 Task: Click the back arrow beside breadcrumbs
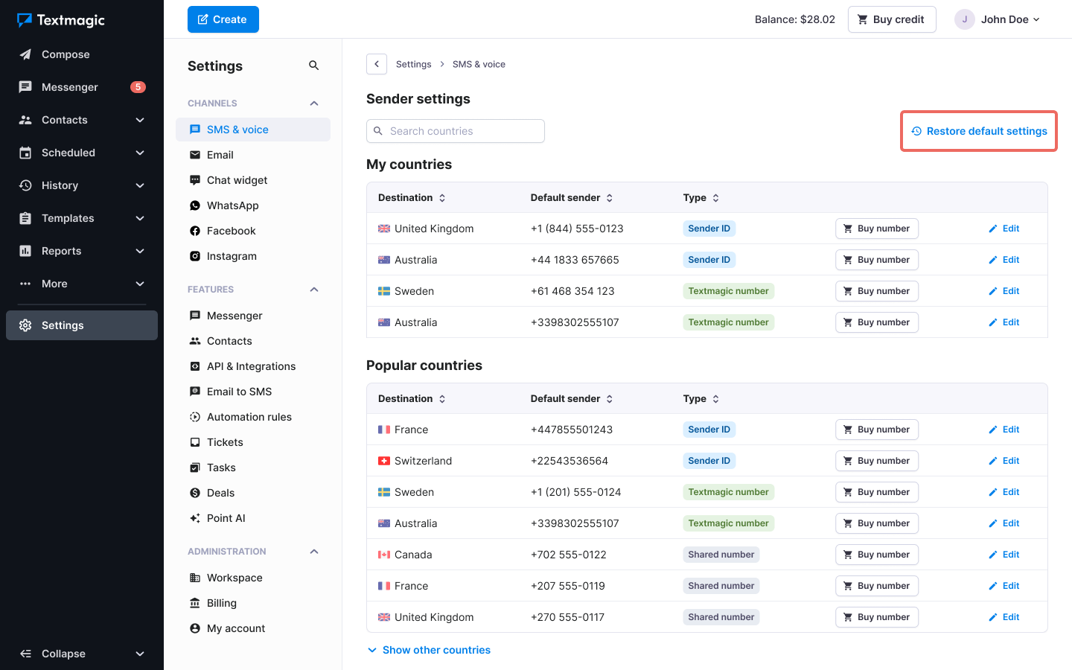[377, 64]
